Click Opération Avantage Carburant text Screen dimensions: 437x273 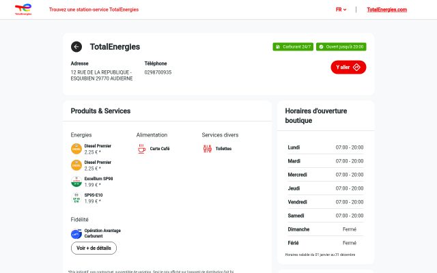(x=102, y=233)
